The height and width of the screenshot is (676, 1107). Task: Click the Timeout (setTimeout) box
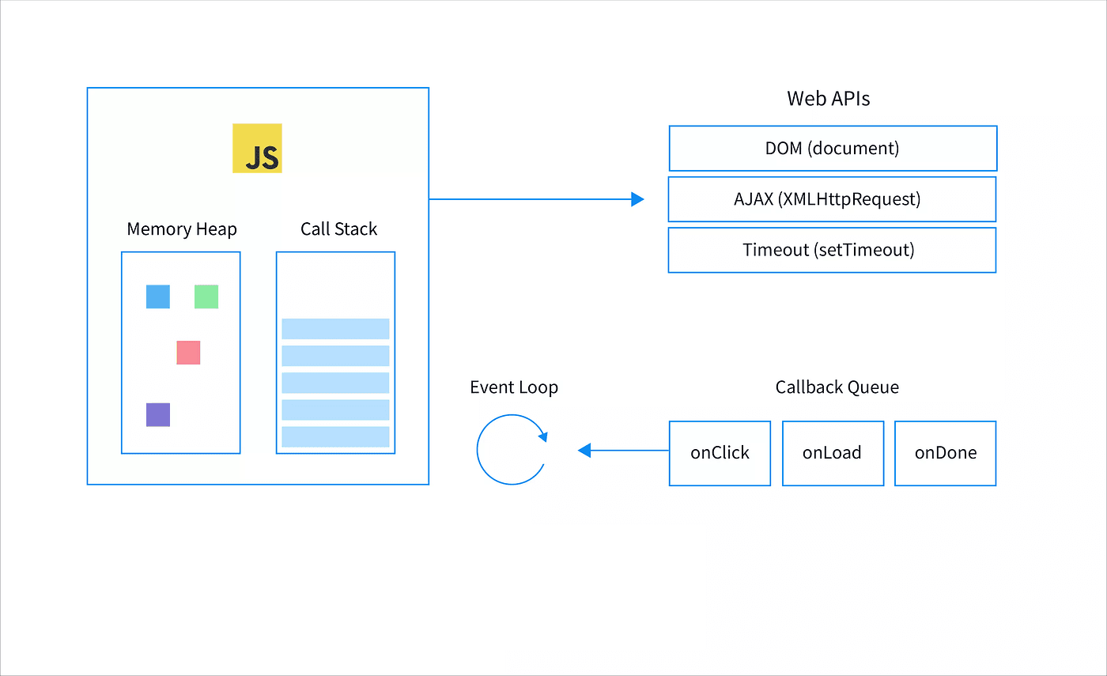tap(832, 250)
